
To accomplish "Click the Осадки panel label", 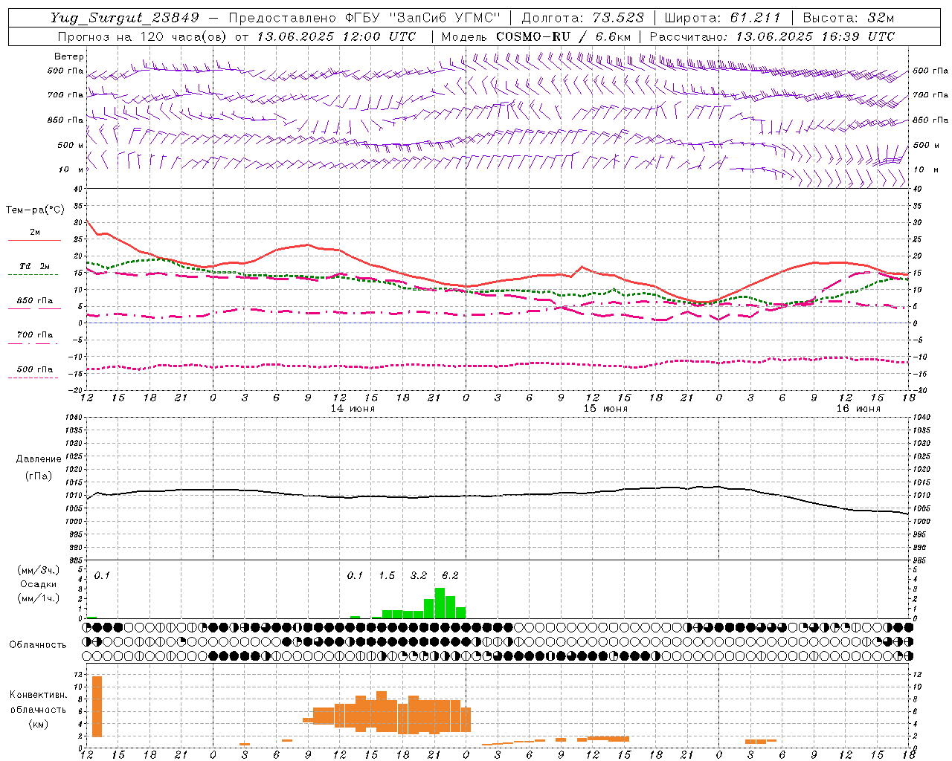I will (39, 584).
